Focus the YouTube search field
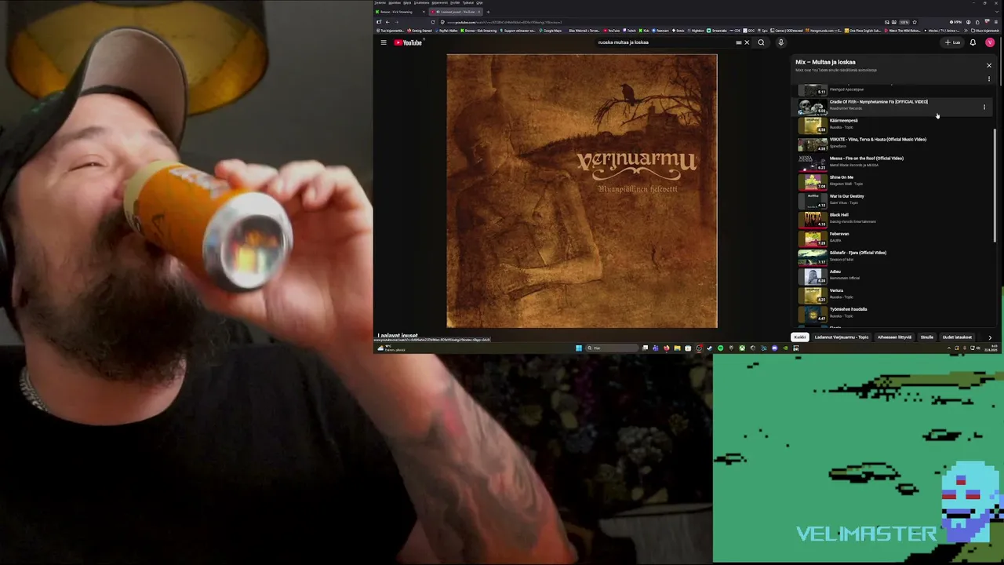The height and width of the screenshot is (565, 1004). 665,42
